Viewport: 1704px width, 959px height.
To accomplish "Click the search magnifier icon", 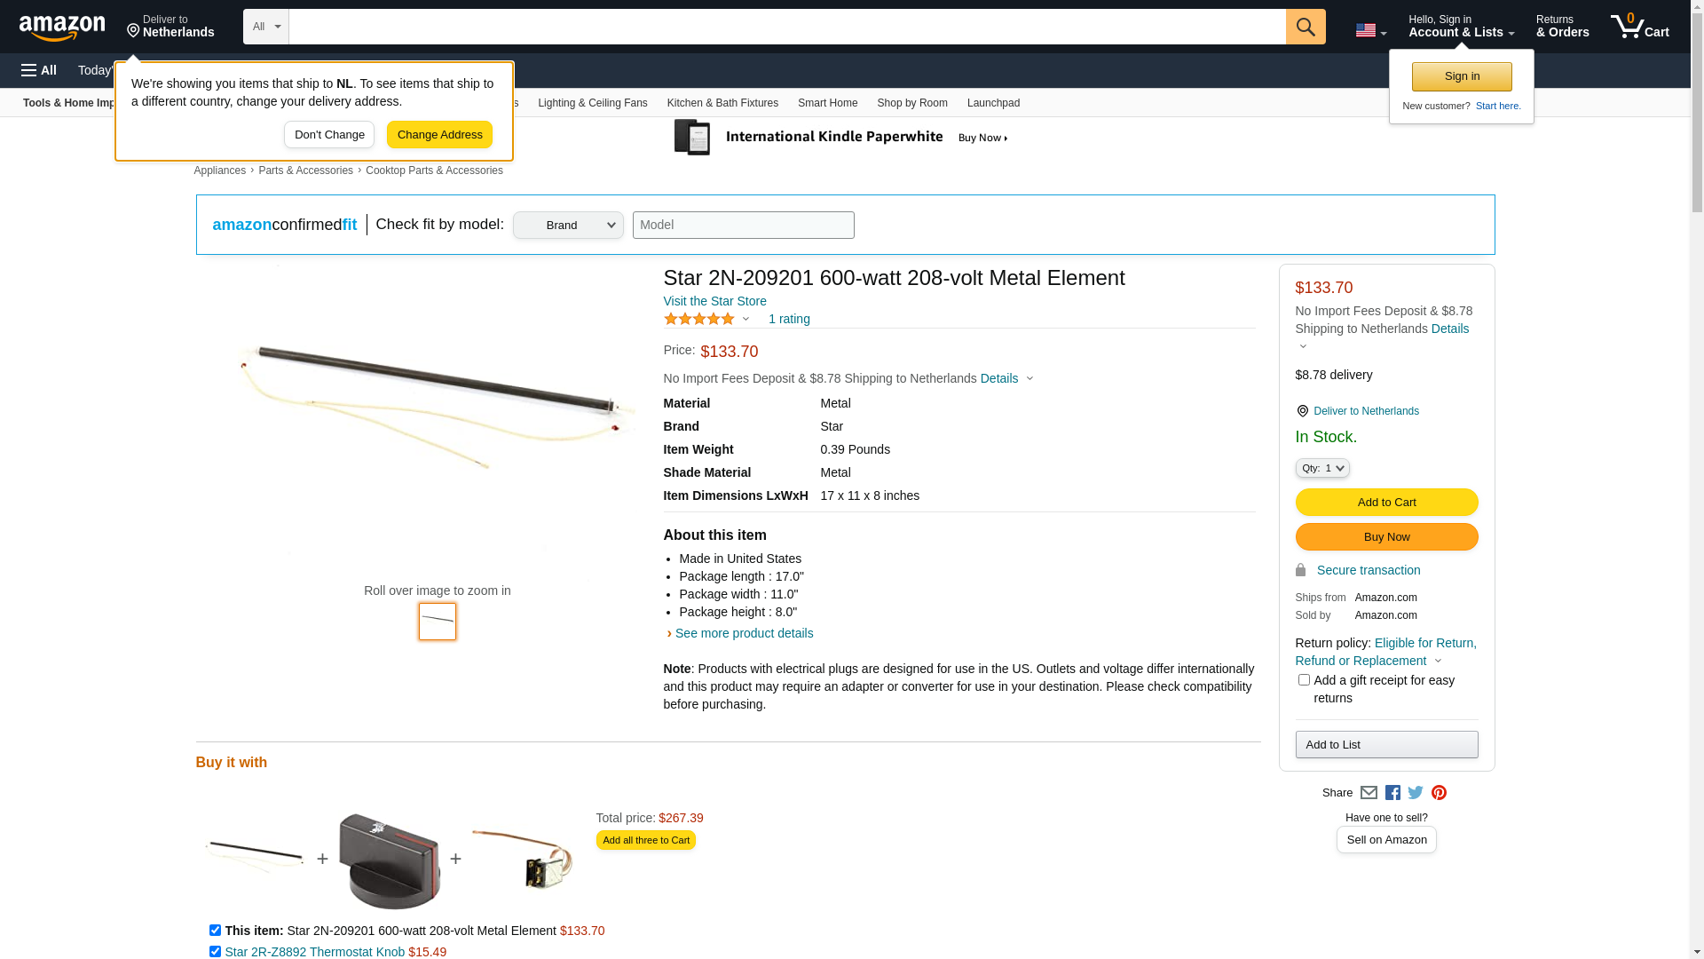I will [x=1305, y=27].
